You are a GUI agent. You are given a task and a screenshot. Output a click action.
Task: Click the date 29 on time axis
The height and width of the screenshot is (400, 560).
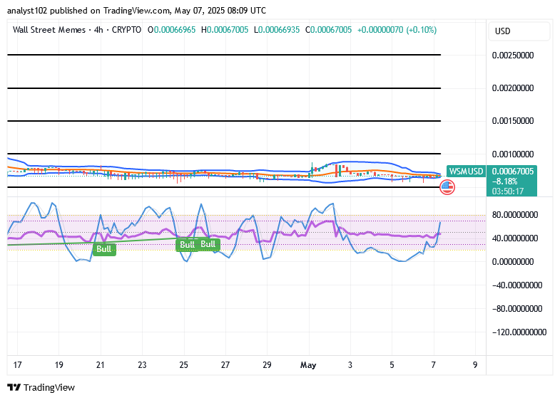(267, 365)
